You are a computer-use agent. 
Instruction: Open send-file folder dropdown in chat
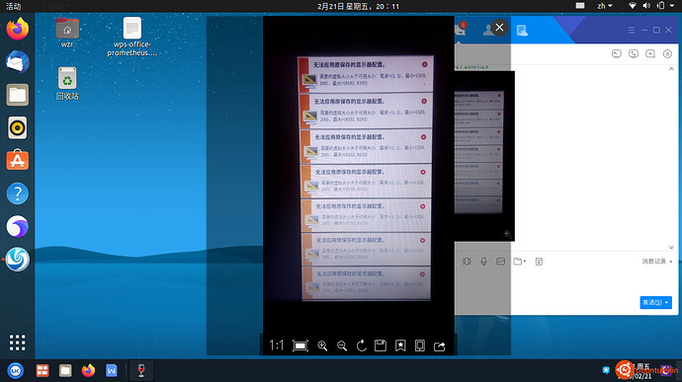pos(519,262)
